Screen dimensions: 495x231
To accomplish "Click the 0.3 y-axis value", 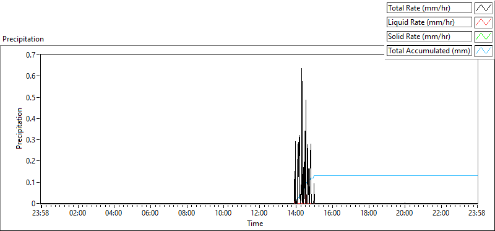I will [30, 140].
